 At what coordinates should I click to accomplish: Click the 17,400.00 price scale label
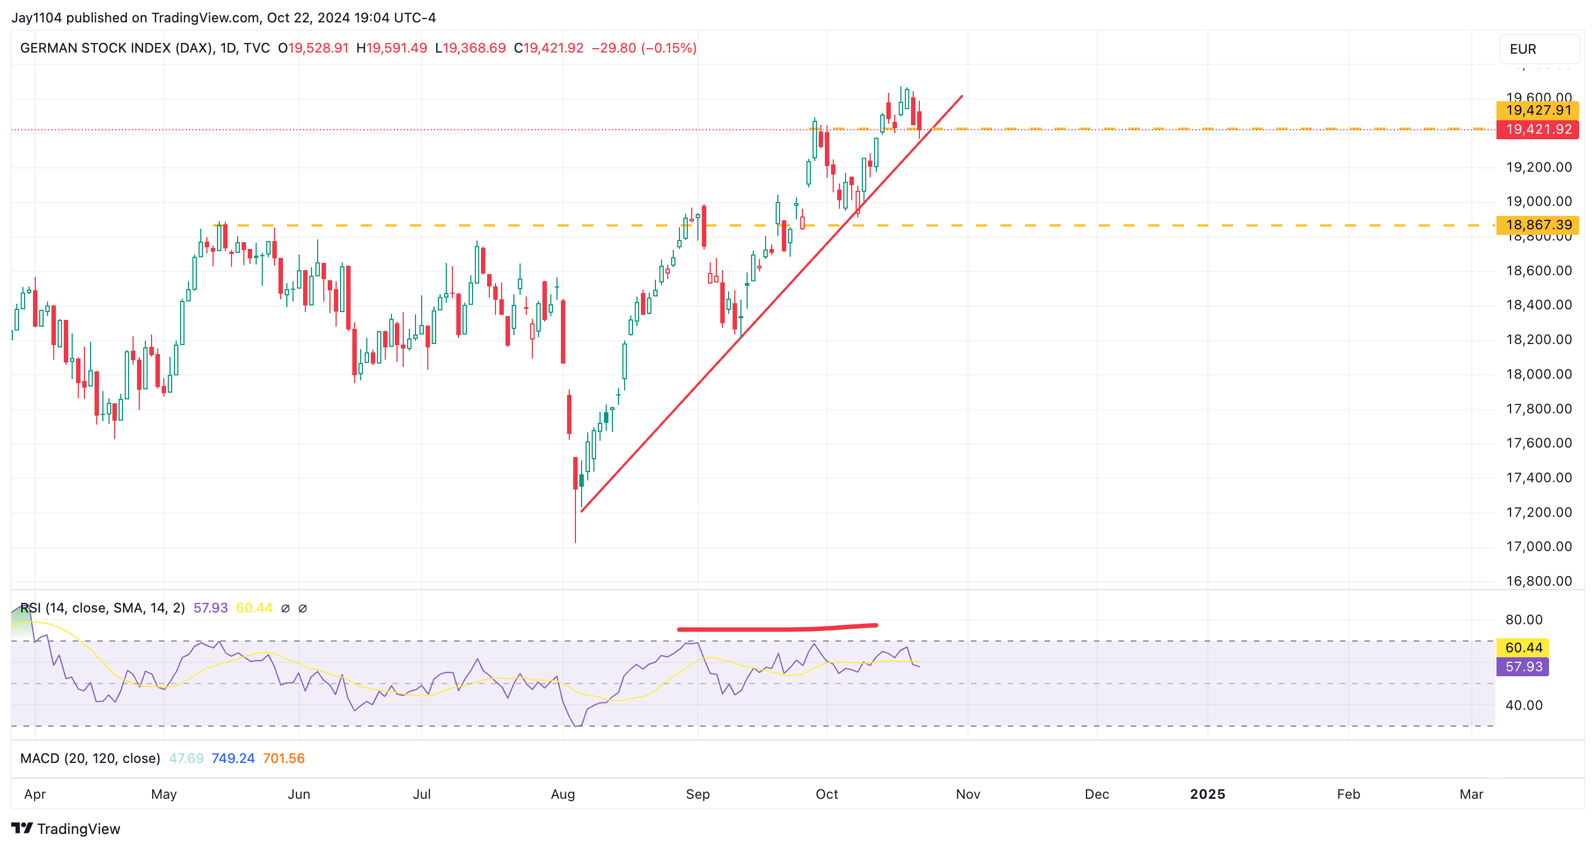(x=1539, y=478)
